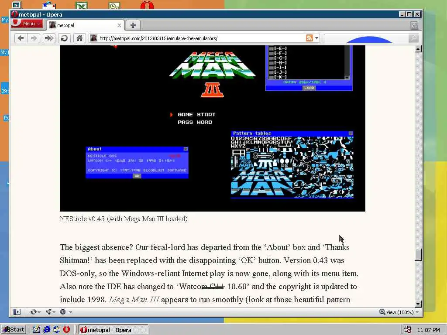The width and height of the screenshot is (447, 335).
Task: Launch Opera from quick launch bar
Action: pyautogui.click(x=66, y=330)
